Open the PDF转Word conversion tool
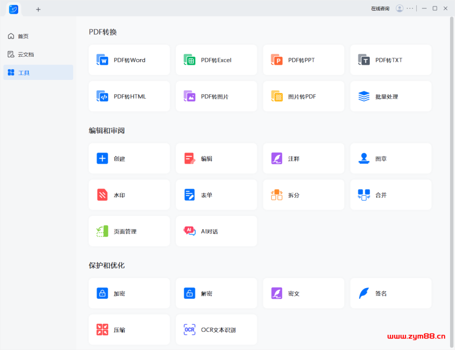 [x=129, y=60]
